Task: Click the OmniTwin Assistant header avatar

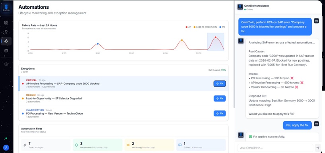Action: (240, 7)
